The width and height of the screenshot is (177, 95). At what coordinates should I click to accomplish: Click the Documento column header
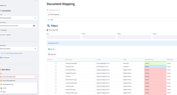[80, 59]
